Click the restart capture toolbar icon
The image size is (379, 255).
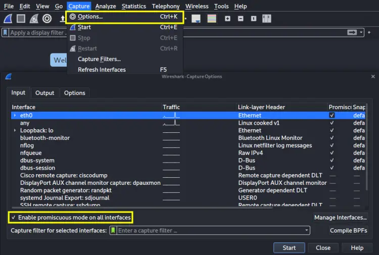pos(34,19)
